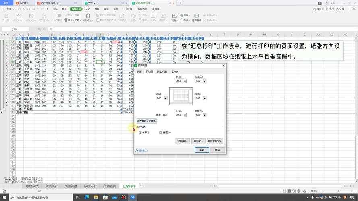Select outline level 1 button
This screenshot has width=358, height=201.
(2, 35)
